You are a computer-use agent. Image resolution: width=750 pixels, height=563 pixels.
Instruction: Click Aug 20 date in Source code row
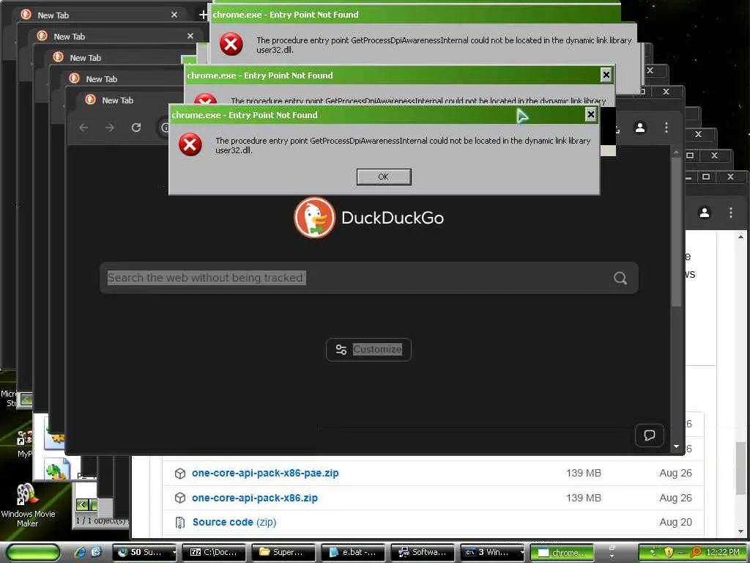[x=675, y=522]
